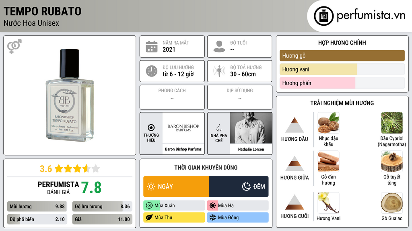Select the Đêm nighttime bar
The image size is (412, 231).
[x=239, y=186]
